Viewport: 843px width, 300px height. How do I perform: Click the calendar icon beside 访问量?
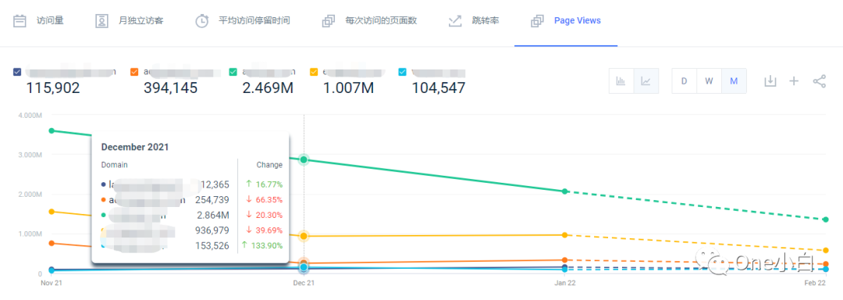(x=20, y=21)
